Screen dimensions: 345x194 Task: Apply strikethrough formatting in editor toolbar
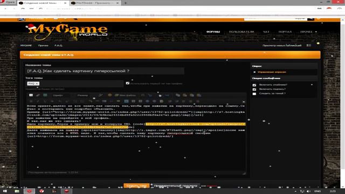pos(52,101)
